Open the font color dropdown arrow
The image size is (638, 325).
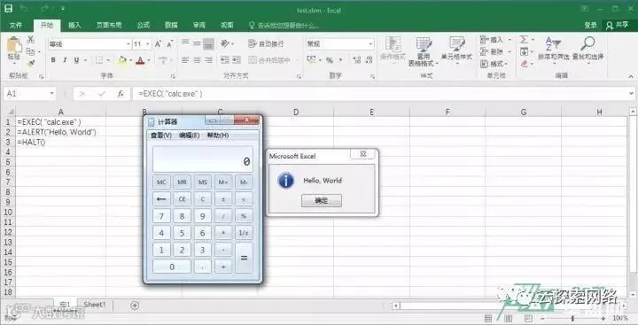[x=149, y=60]
